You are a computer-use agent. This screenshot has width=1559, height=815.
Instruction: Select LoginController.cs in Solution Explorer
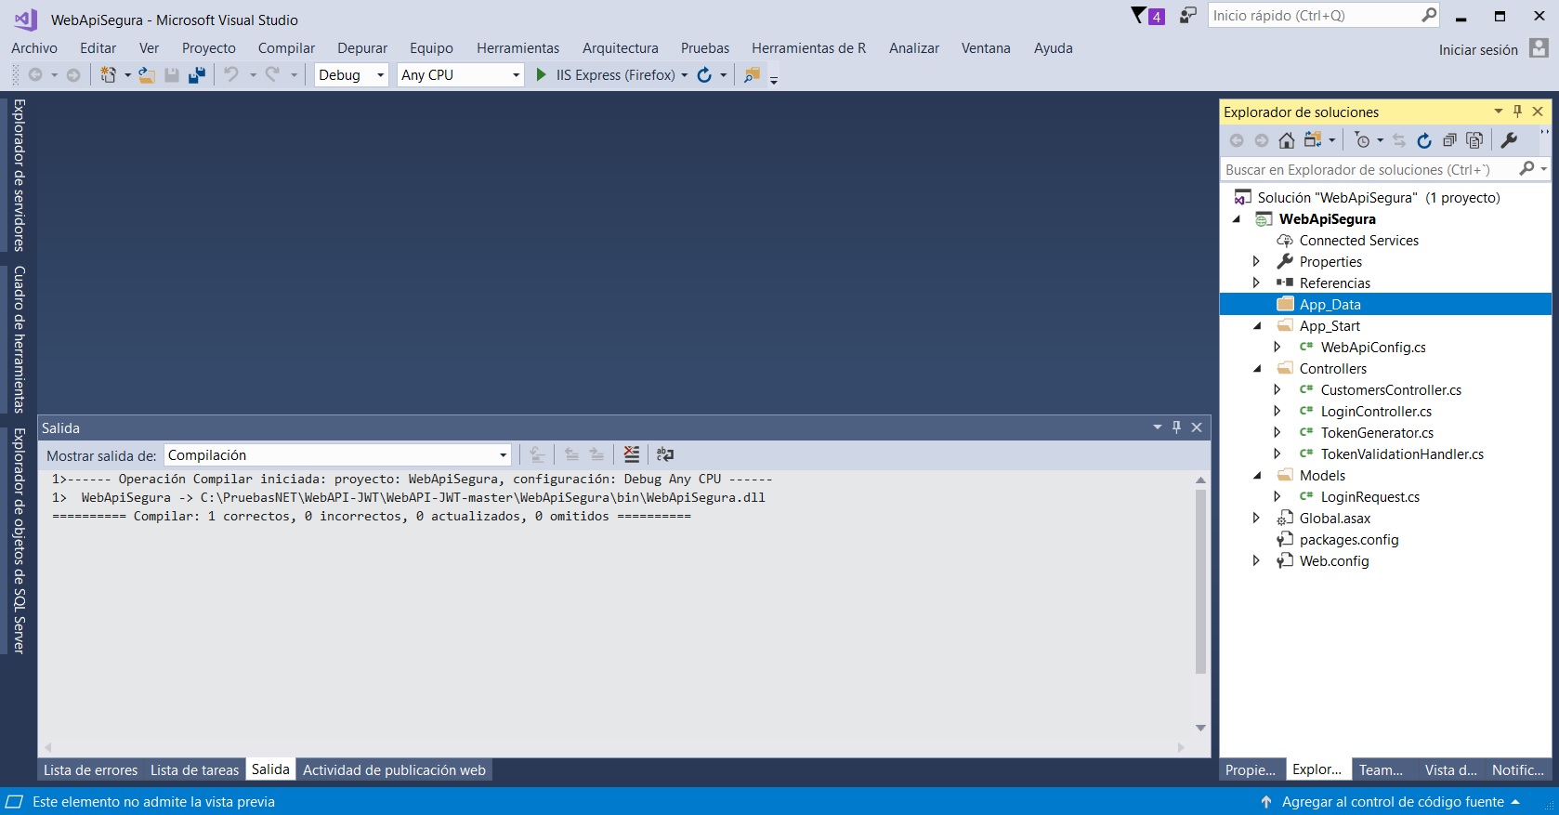(1376, 411)
